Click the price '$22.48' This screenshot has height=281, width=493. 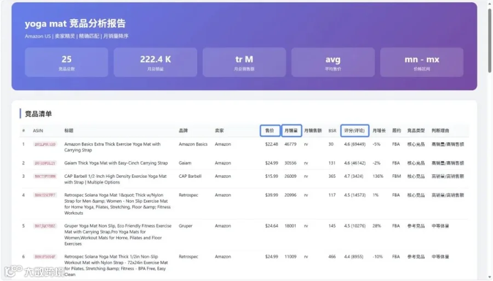pyautogui.click(x=272, y=144)
